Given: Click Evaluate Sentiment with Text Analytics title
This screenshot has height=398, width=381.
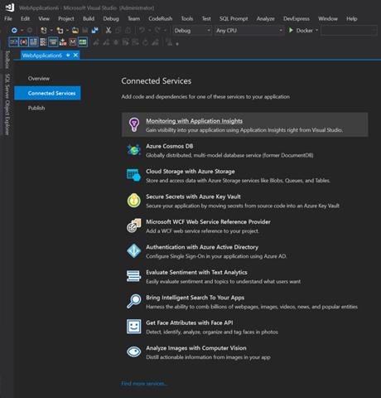Looking at the screenshot, I should (196, 272).
